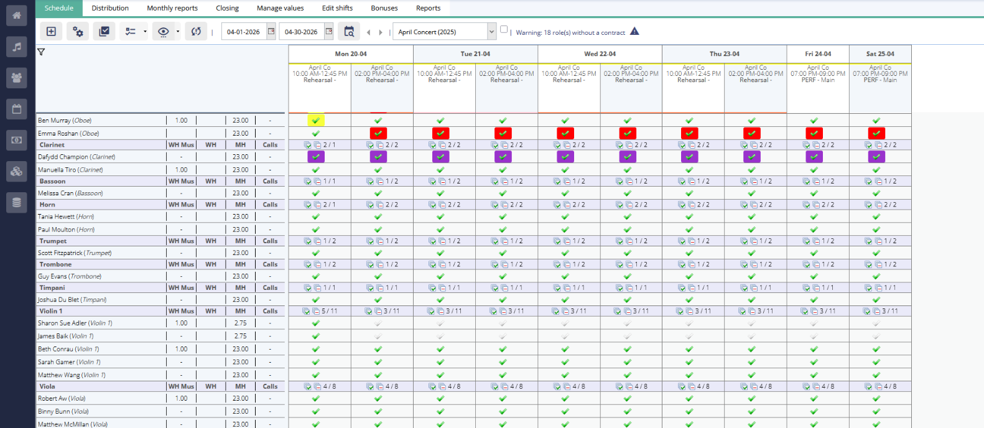Toggle Ben Murray's yellow-highlighted Monday morning checkmark
The width and height of the screenshot is (984, 428).
click(x=315, y=121)
